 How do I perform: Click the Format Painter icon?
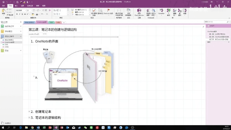pos(10,15)
